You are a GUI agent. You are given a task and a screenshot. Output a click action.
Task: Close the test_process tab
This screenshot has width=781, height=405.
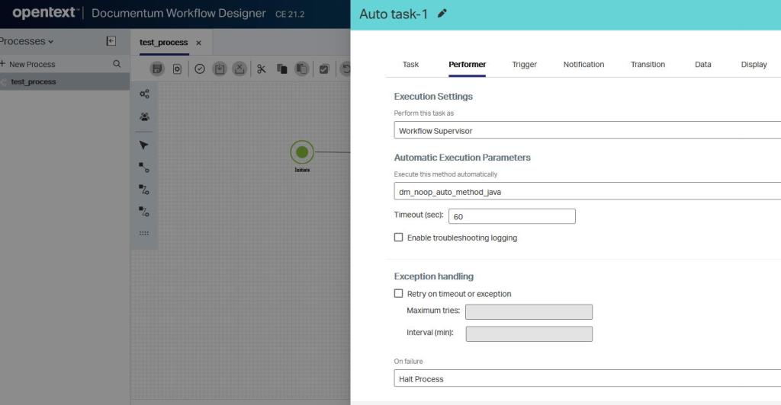pyautogui.click(x=199, y=43)
